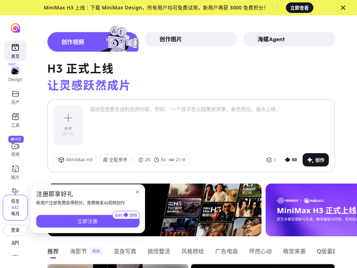
Task: Open the 21:9 aspect ratio setting
Action: coord(177,160)
